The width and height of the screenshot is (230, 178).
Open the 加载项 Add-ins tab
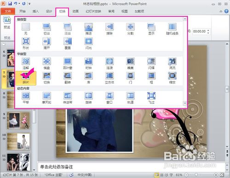(x=139, y=11)
